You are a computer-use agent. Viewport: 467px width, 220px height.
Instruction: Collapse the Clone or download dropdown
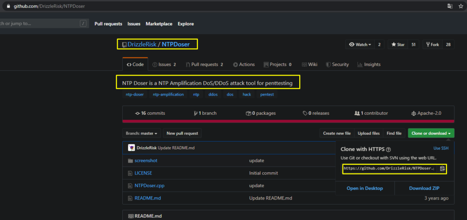431,133
